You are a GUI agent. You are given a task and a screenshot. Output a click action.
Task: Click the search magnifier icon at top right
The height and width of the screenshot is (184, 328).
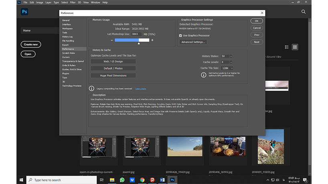(x=304, y=12)
